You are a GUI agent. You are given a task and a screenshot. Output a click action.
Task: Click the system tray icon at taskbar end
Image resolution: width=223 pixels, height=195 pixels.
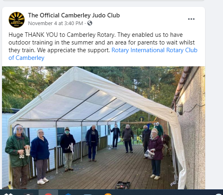coord(219,194)
